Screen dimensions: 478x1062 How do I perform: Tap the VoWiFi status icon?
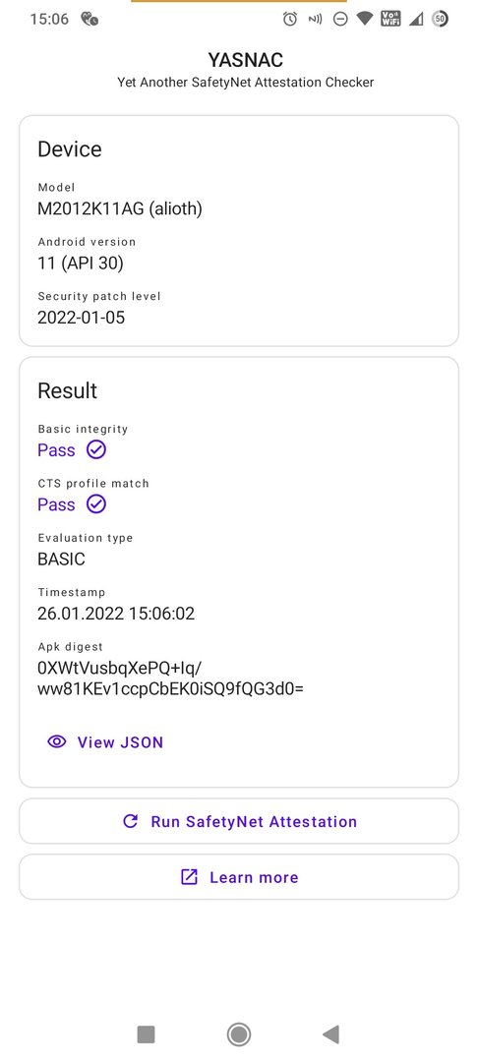390,19
